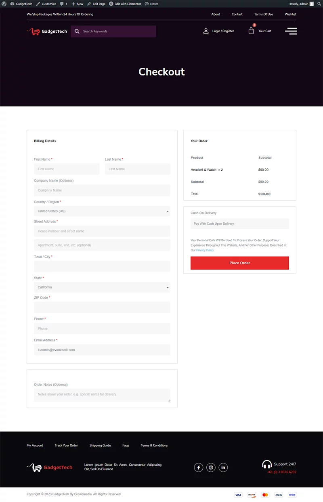The width and height of the screenshot is (323, 502).
Task: Click the Order Notes text area
Action: (x=102, y=395)
